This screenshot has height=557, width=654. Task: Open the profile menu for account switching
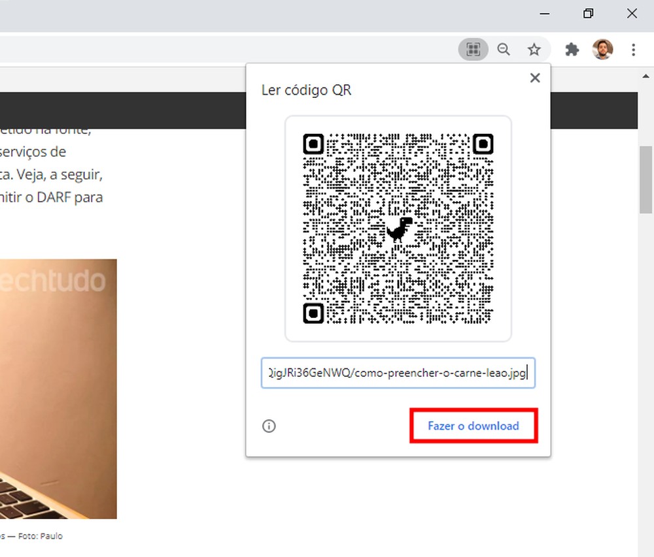[x=602, y=49]
